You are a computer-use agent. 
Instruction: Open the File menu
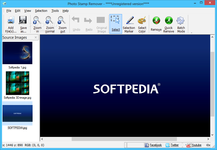pos(9,11)
